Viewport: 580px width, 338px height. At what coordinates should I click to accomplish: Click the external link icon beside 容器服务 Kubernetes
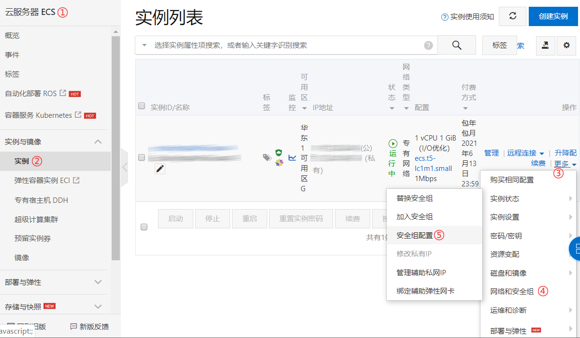tap(78, 115)
